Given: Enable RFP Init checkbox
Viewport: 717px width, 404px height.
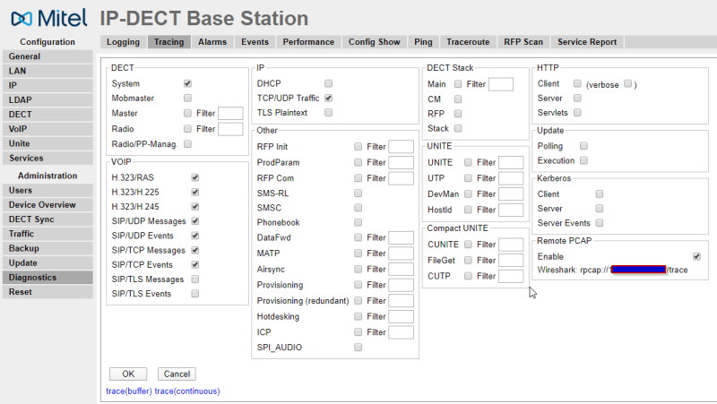Looking at the screenshot, I should pyautogui.click(x=358, y=146).
